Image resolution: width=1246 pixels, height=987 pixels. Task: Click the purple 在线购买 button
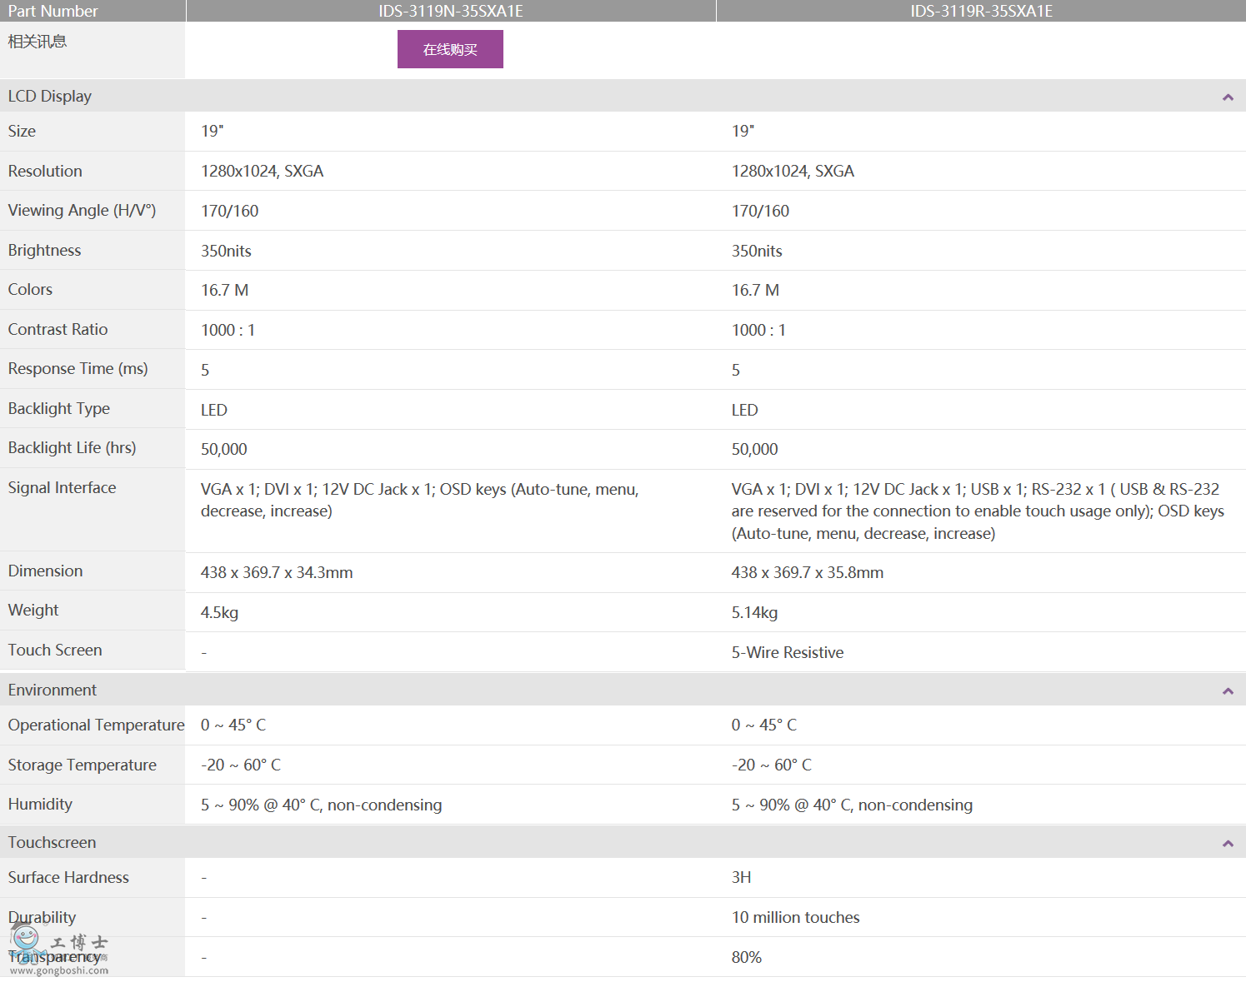coord(450,49)
